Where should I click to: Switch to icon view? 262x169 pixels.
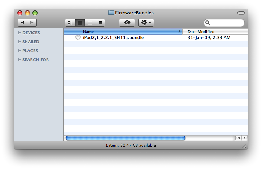70,23
